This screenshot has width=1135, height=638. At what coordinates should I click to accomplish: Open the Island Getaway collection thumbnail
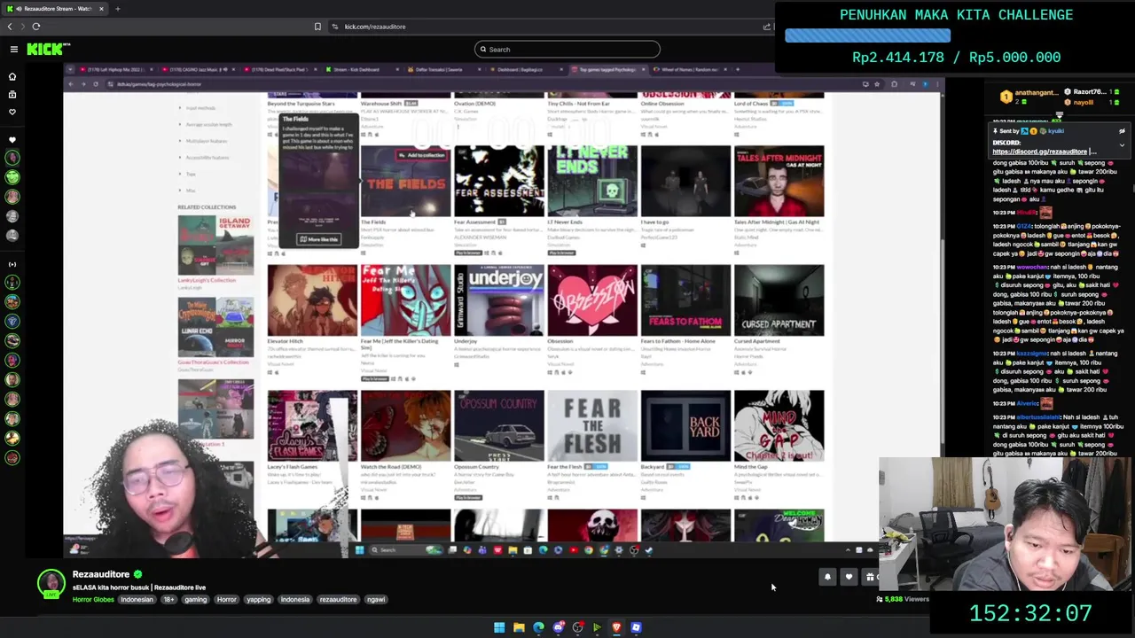(215, 245)
